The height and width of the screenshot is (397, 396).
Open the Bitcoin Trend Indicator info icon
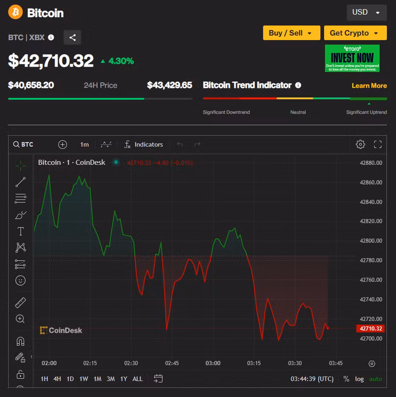tap(298, 86)
